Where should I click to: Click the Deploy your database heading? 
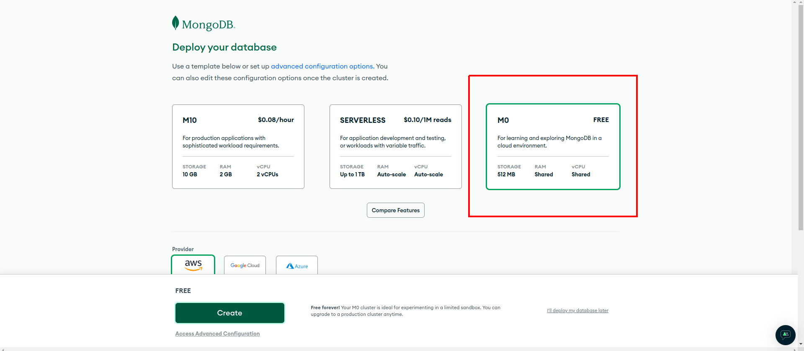(224, 47)
